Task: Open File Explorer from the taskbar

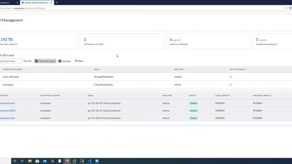Action: (30, 161)
